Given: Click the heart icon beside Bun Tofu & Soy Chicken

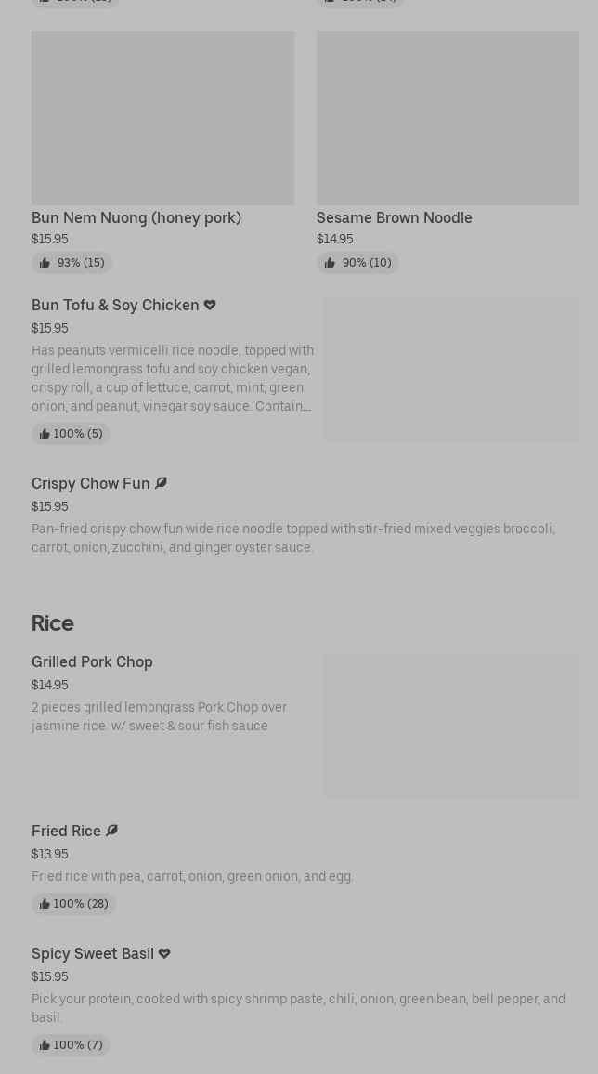Looking at the screenshot, I should pos(210,305).
